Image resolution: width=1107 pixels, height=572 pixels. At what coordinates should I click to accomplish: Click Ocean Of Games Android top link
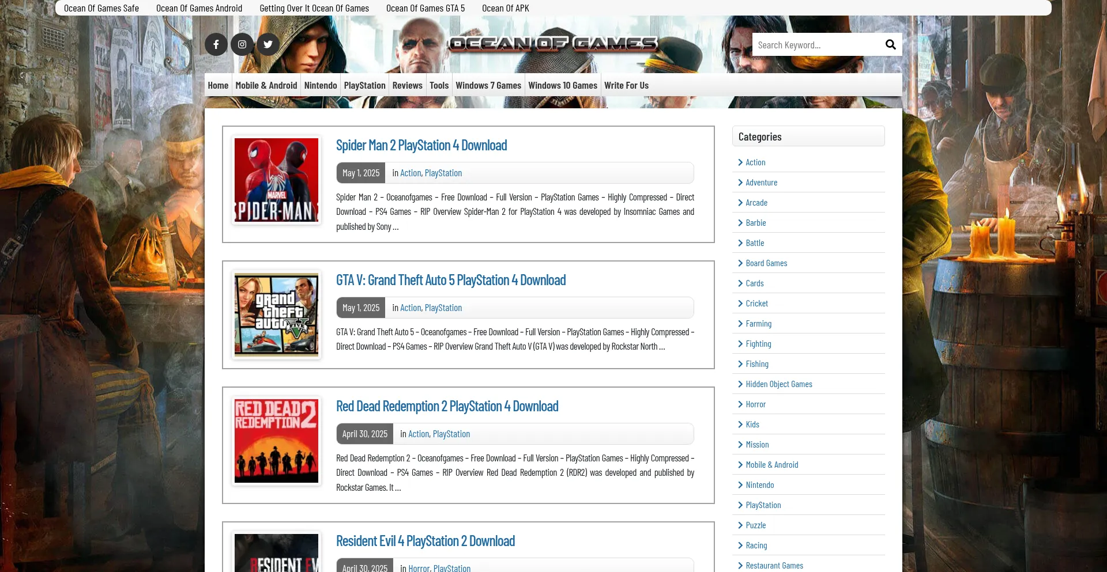point(199,8)
